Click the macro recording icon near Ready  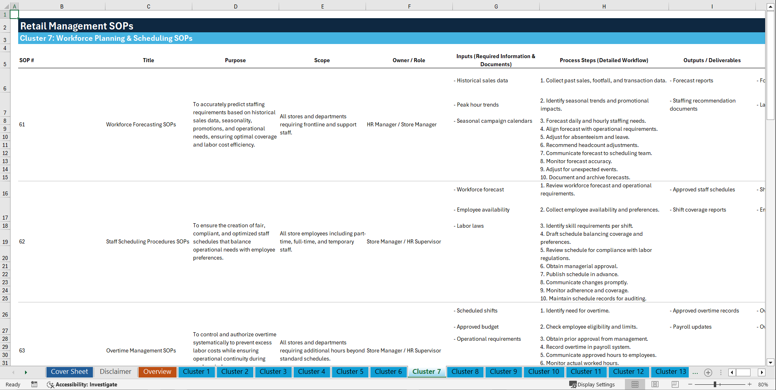(34, 384)
